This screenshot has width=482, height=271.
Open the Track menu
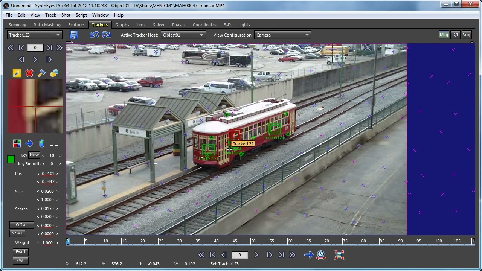point(50,15)
